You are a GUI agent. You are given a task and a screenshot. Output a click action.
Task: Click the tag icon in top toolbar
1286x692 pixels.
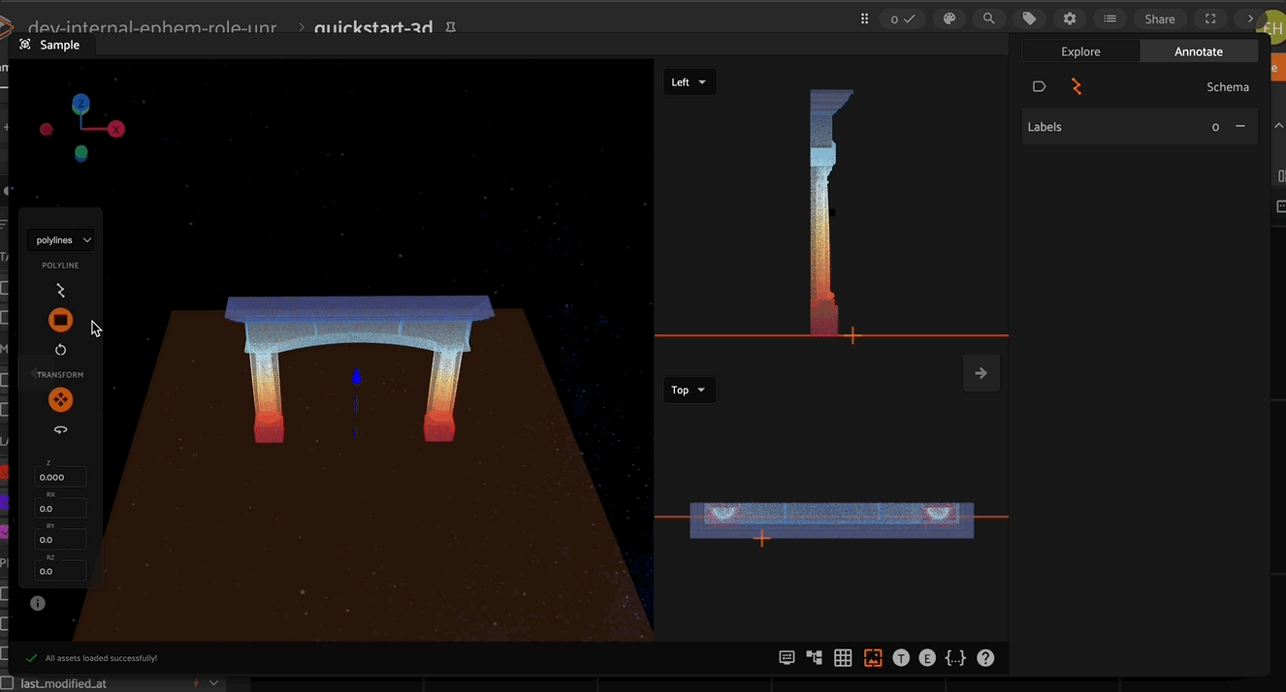[x=1029, y=18]
